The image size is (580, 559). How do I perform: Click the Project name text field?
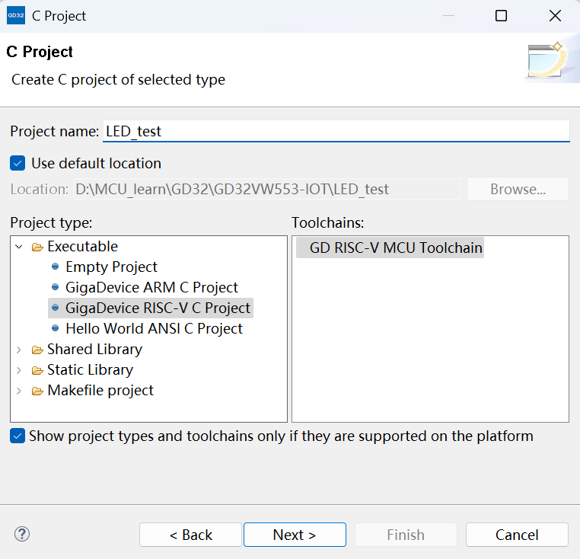click(x=335, y=131)
